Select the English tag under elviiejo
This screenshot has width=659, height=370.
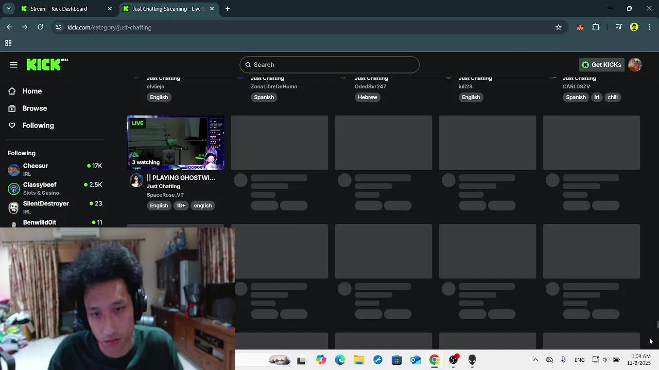click(159, 97)
